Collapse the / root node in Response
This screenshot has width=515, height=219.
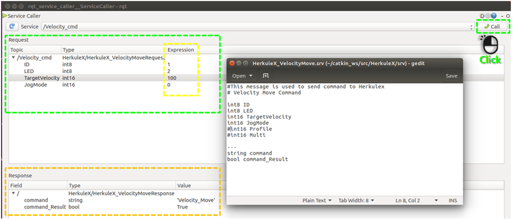coord(13,193)
